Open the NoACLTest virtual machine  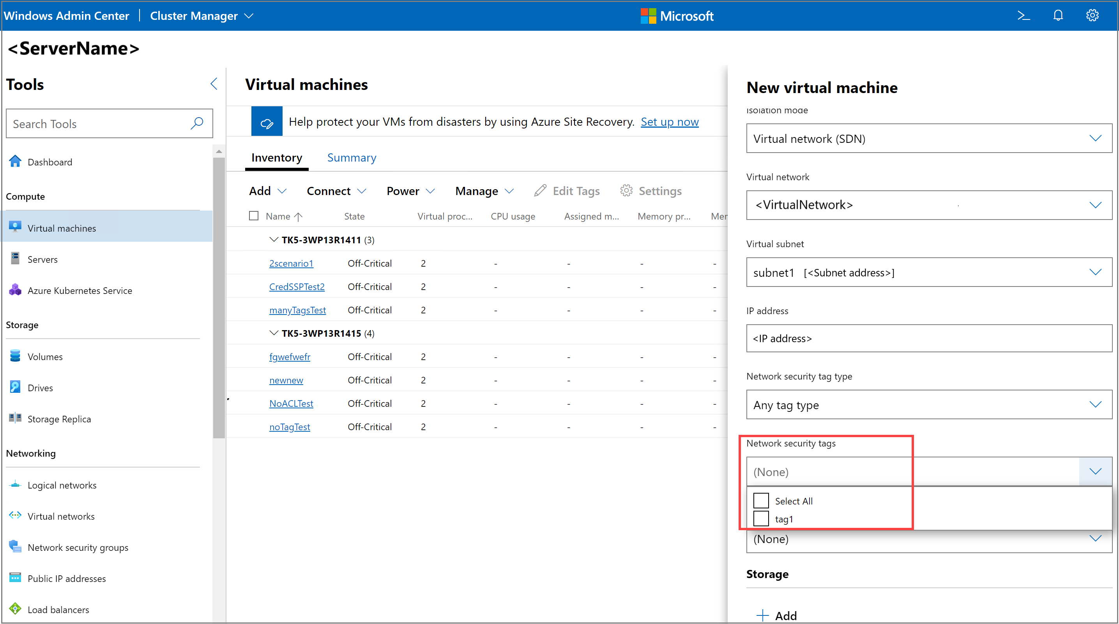click(291, 403)
